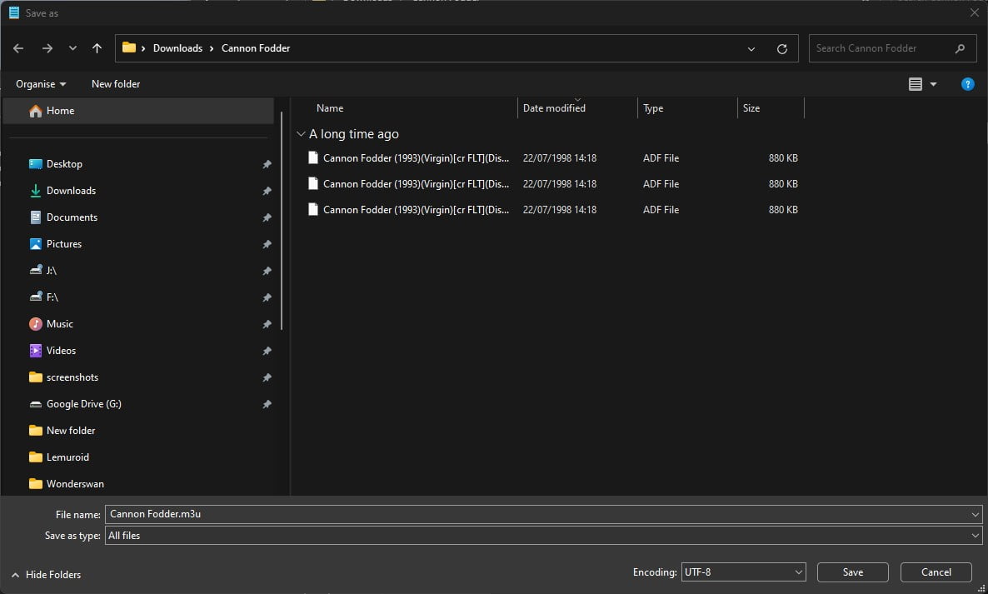Open Downloads in the sidebar

[71, 191]
